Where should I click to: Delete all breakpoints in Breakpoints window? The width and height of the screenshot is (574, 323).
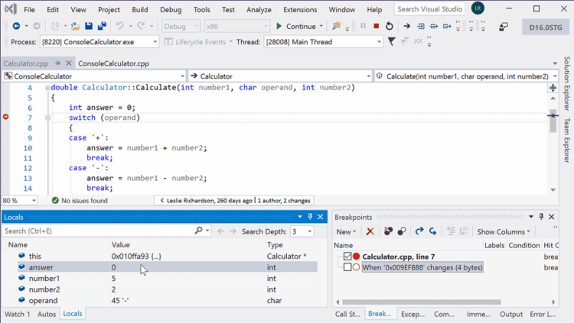click(388, 231)
